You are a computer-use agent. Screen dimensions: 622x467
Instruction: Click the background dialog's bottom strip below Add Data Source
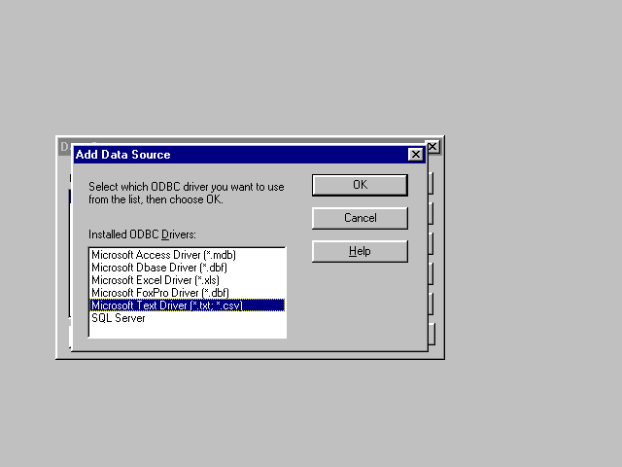click(243, 354)
